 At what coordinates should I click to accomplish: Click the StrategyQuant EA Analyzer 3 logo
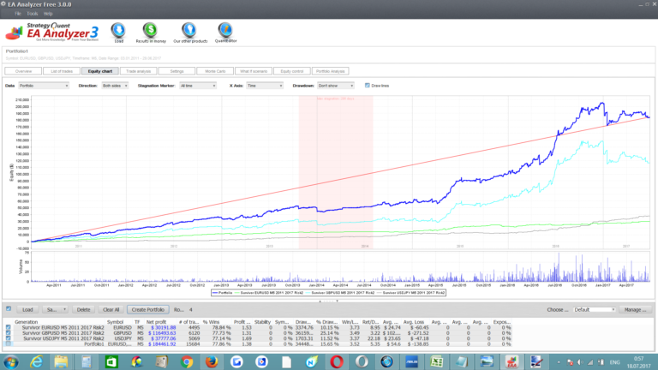[x=52, y=32]
